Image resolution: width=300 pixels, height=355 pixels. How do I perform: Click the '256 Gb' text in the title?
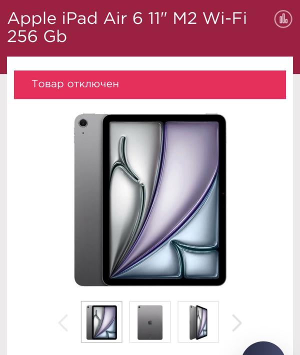37,36
